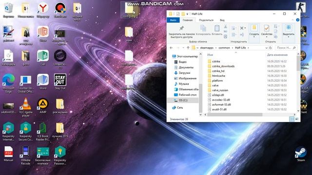The height and width of the screenshot is (175, 312).
Task: Open the Recycle Bin desktop icon
Action: click(x=8, y=10)
